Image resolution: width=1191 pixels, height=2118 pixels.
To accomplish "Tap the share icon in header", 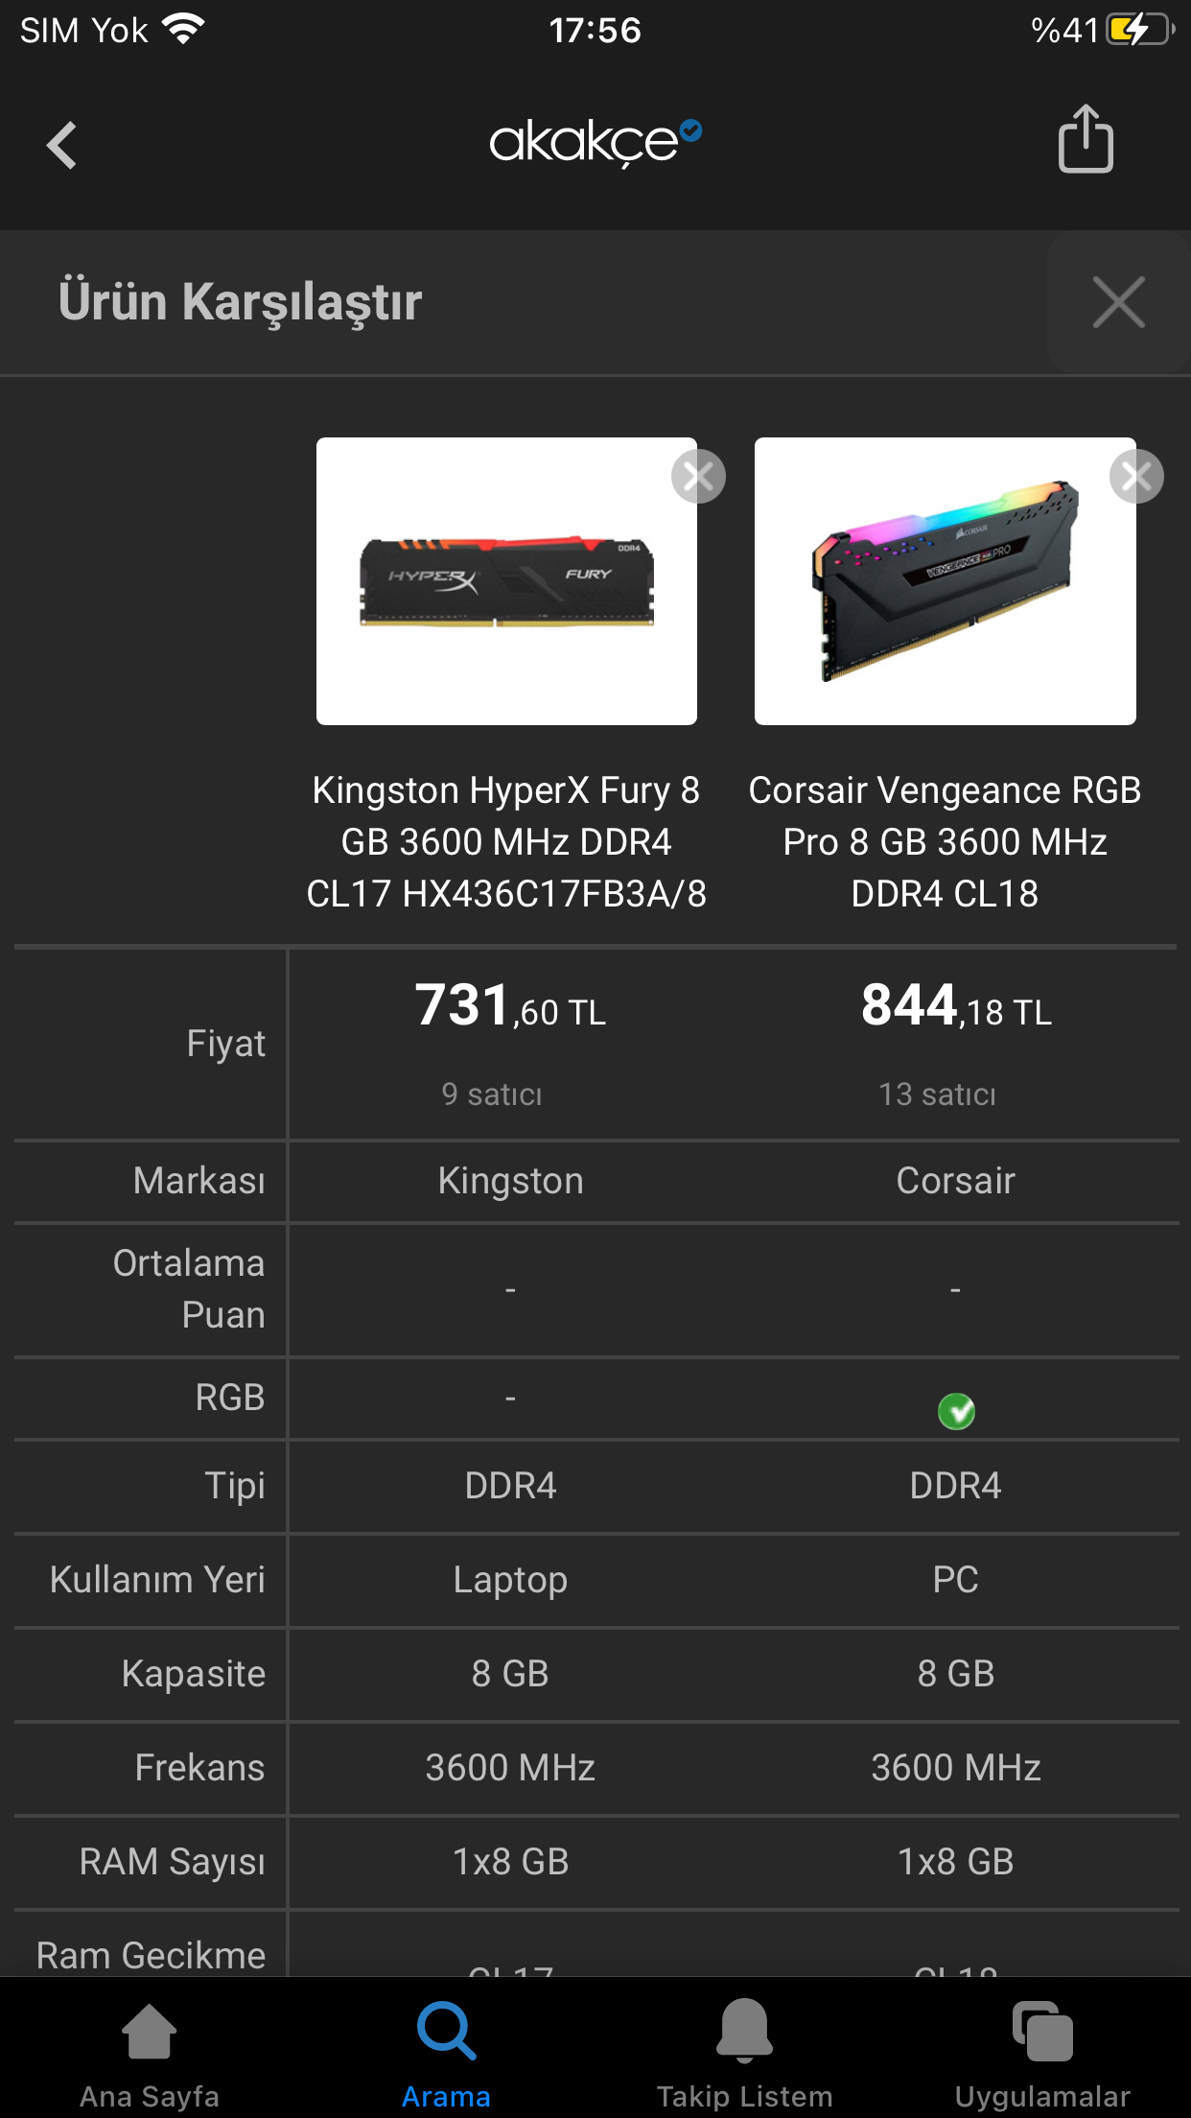I will tap(1086, 139).
